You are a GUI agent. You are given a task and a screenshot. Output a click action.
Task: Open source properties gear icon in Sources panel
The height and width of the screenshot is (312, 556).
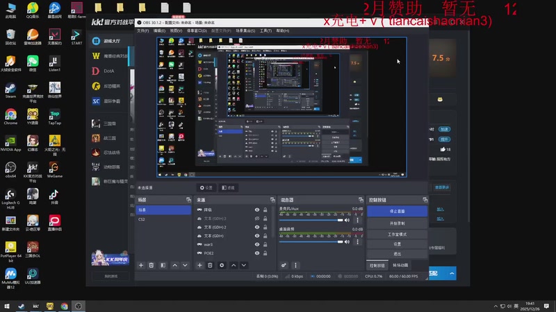pyautogui.click(x=222, y=266)
